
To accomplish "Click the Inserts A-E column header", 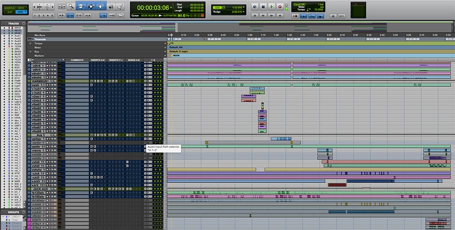I will click(98, 60).
